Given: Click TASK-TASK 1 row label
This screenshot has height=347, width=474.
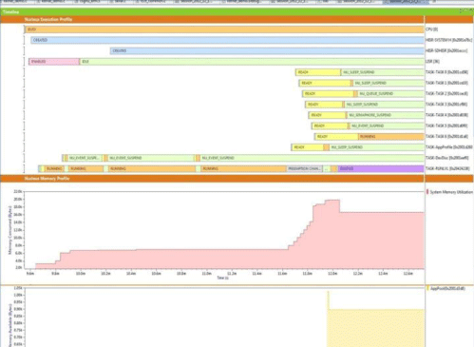Looking at the screenshot, I should point(446,83).
